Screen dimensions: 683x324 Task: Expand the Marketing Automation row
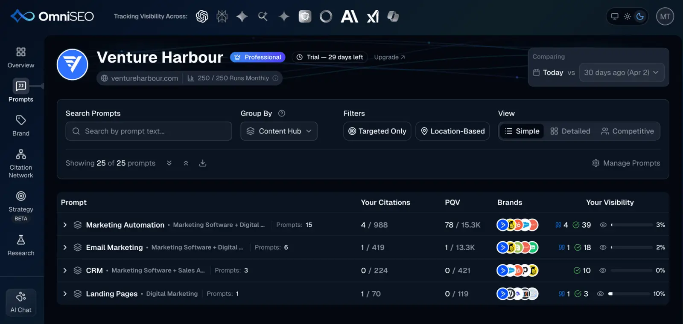tap(65, 225)
